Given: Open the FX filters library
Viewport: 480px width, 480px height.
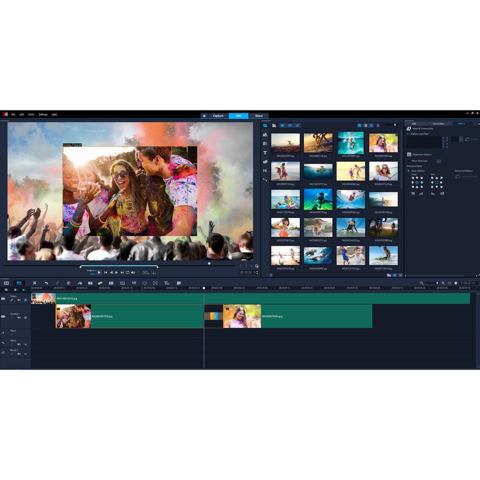Looking at the screenshot, I should click(x=264, y=169).
